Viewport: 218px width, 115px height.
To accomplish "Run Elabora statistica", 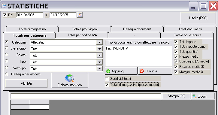I will coord(70,80).
